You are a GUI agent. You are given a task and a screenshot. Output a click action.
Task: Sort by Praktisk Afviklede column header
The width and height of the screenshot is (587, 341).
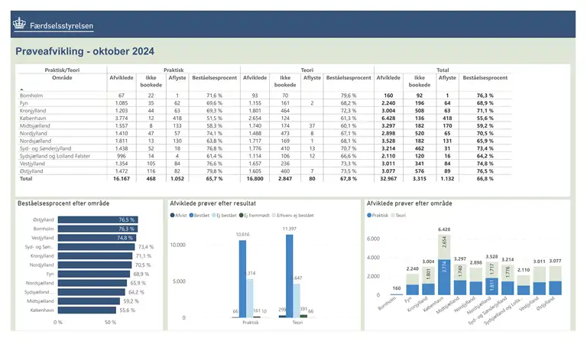tap(122, 78)
